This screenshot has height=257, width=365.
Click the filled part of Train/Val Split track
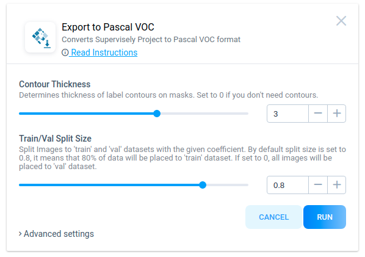coord(109,185)
